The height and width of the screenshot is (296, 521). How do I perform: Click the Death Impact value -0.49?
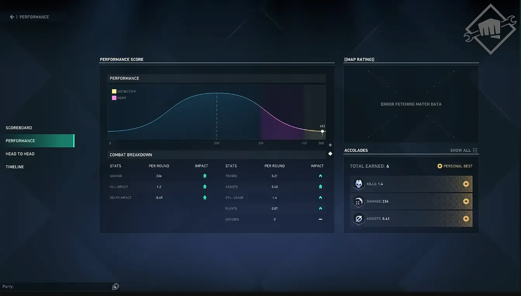(159, 198)
